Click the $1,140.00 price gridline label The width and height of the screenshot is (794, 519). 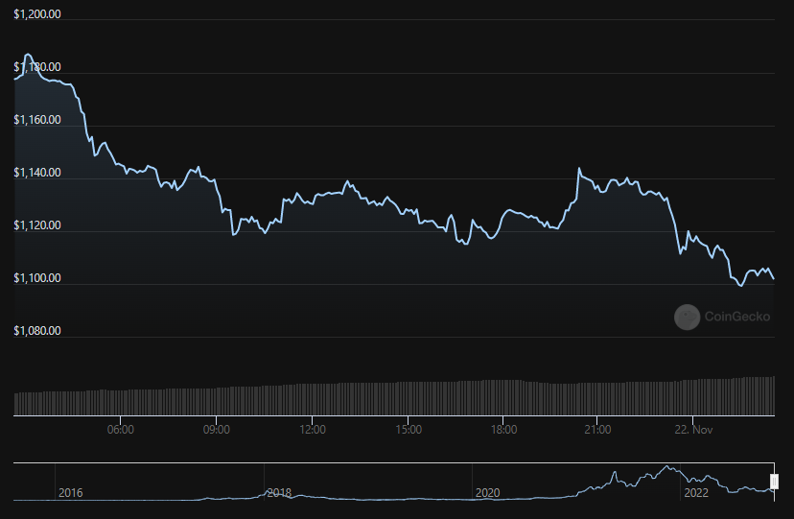[x=37, y=173]
